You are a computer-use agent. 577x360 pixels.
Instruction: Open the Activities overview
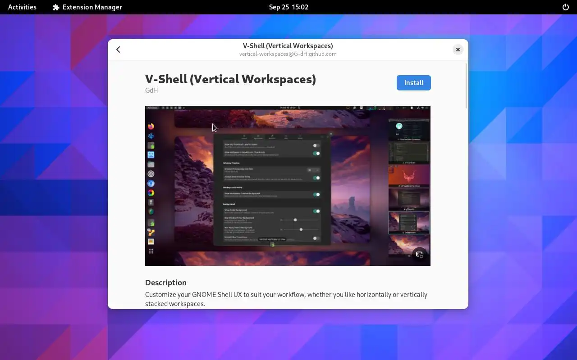[x=22, y=7]
